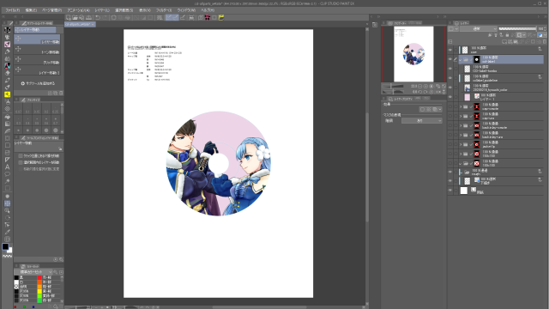Viewport: 549px width, 309px height.
Task: Select the Text tool (A icon)
Action: (x=7, y=167)
